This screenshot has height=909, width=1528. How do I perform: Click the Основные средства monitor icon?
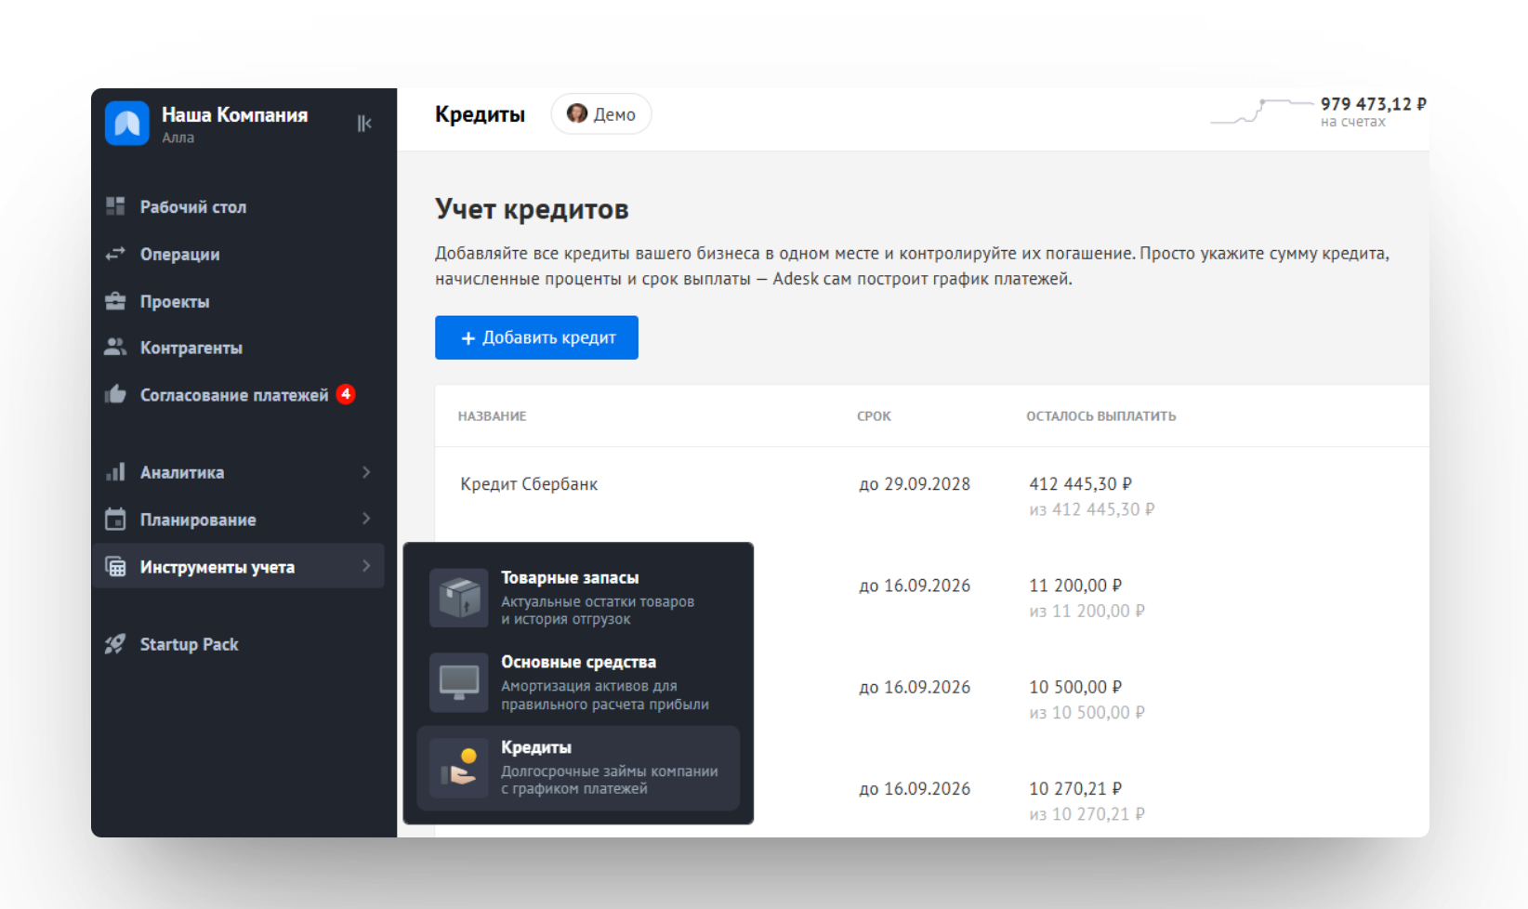(x=459, y=682)
